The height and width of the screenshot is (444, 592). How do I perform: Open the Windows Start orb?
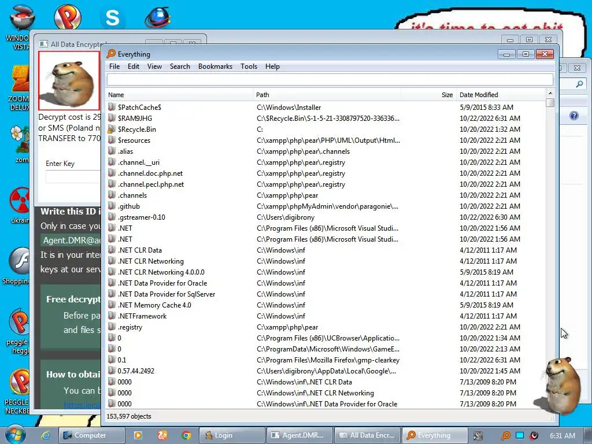tap(14, 435)
